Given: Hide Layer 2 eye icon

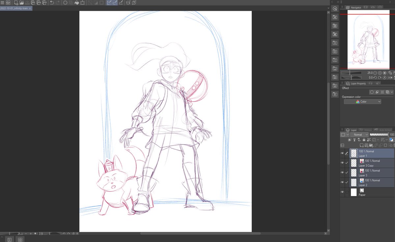Looking at the screenshot, I should (x=342, y=182).
